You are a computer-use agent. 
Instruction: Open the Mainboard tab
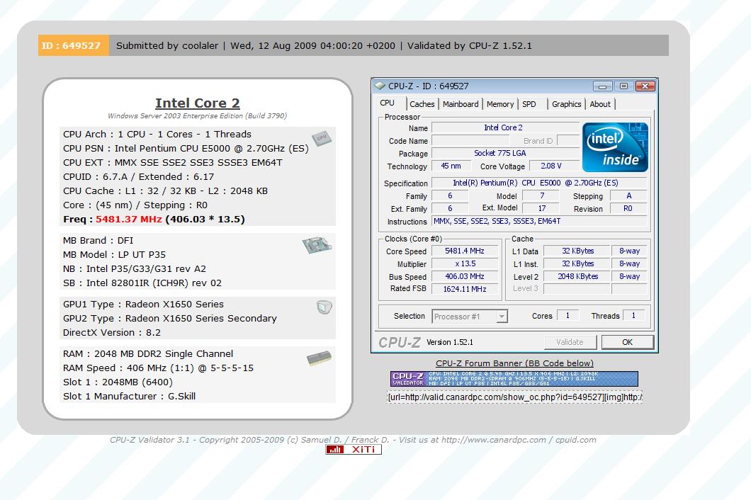pyautogui.click(x=461, y=104)
